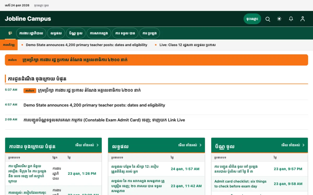Click the '2:09 AM' timestamp
The image size is (313, 195).
tap(11, 120)
